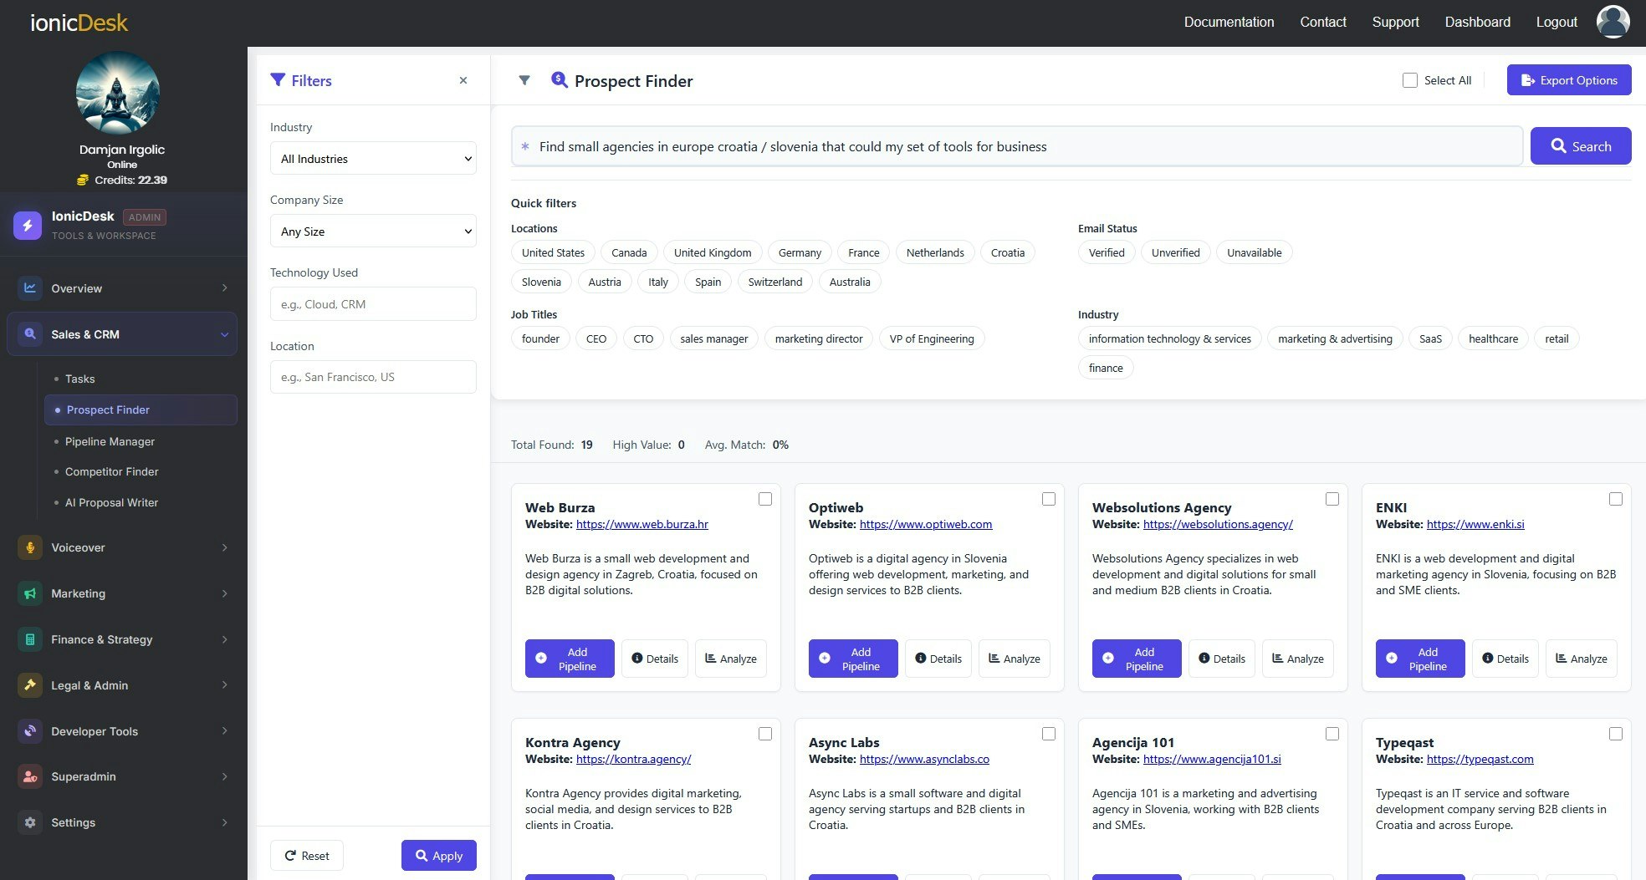Click the user avatar icon in top bar
The height and width of the screenshot is (880, 1646).
1613,22
